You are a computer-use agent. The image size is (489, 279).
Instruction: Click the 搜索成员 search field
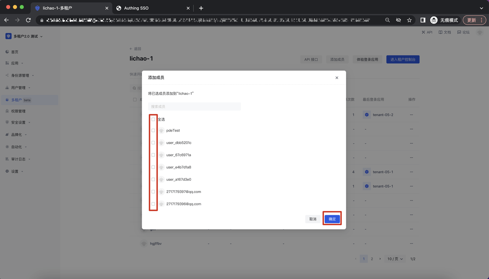pyautogui.click(x=194, y=107)
